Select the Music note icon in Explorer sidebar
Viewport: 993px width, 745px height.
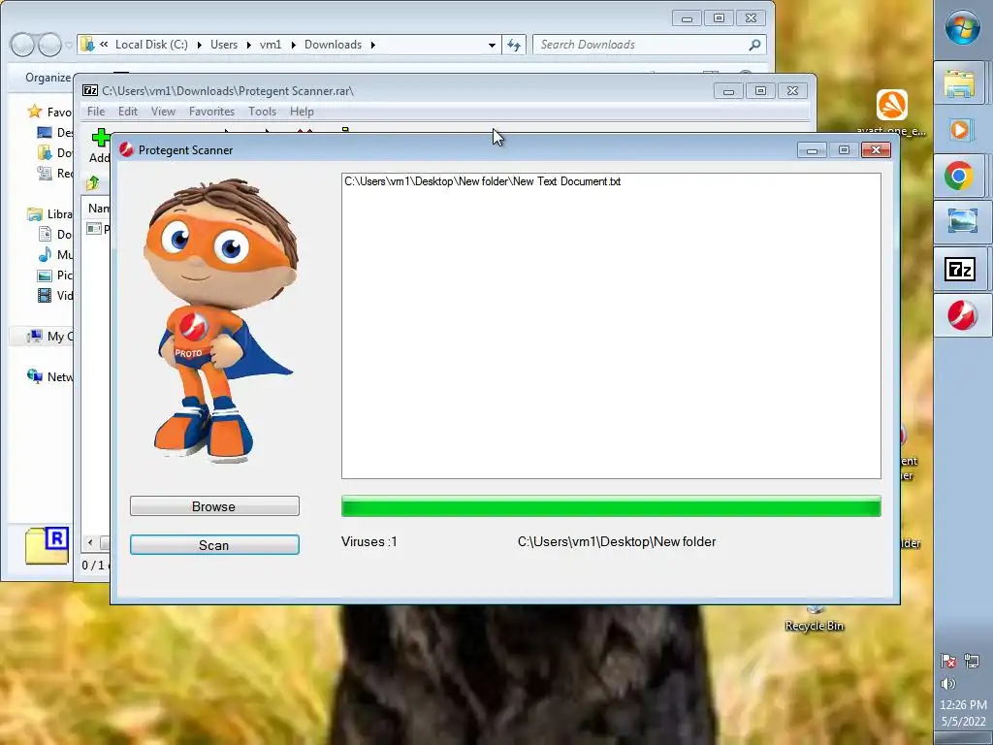coord(45,255)
